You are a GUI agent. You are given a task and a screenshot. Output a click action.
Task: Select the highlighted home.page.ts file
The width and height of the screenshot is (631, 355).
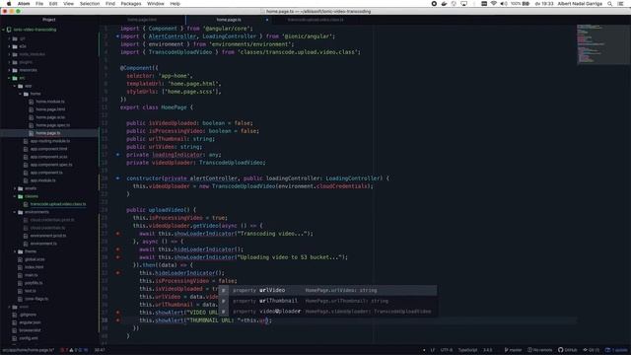pyautogui.click(x=48, y=133)
